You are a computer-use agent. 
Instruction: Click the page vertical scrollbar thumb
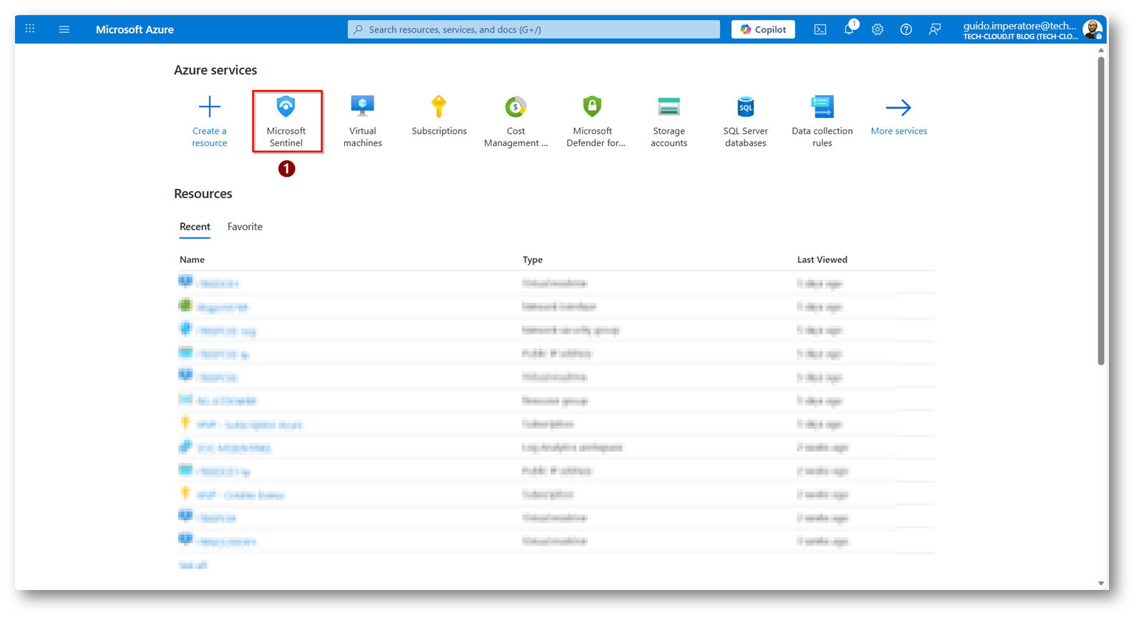[1101, 211]
